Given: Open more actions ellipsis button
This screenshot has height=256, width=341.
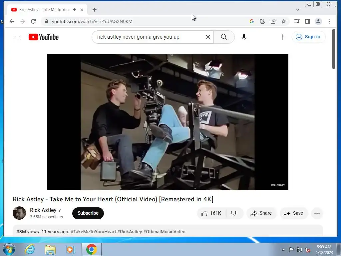Looking at the screenshot, I should coord(317,213).
